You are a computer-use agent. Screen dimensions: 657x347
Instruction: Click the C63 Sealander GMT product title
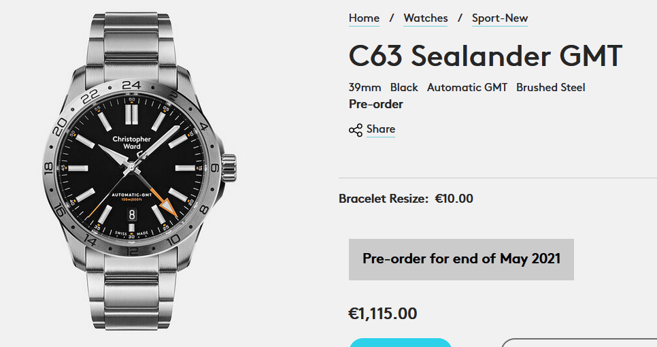tap(486, 56)
